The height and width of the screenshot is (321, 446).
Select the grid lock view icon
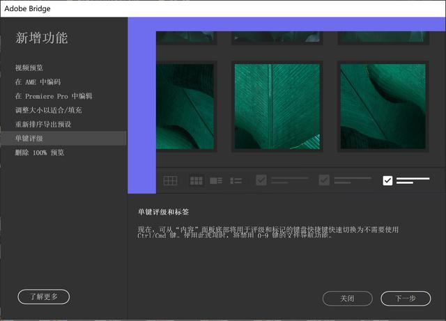pos(170,180)
